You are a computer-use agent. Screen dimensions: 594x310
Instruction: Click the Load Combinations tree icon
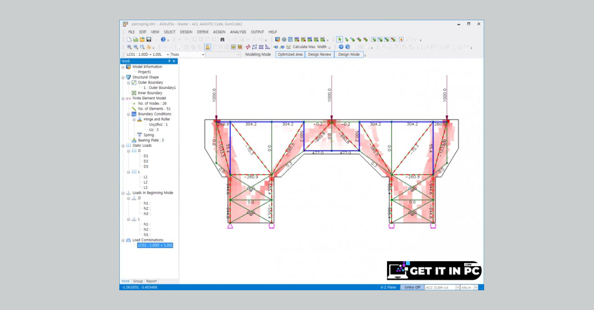[128, 240]
